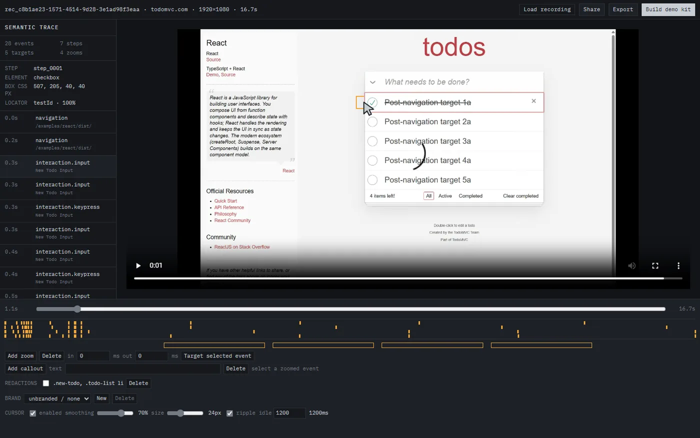Click the main timeline scrubber track

350,309
